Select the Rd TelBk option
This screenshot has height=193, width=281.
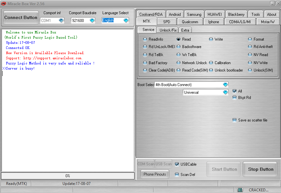click(153, 55)
